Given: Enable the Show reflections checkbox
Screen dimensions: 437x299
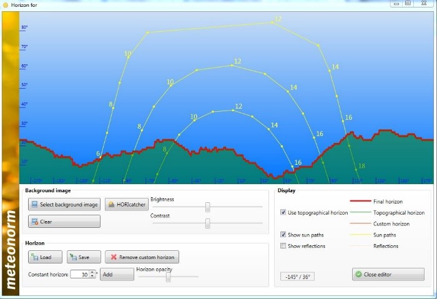Looking at the screenshot, I should coord(283,246).
